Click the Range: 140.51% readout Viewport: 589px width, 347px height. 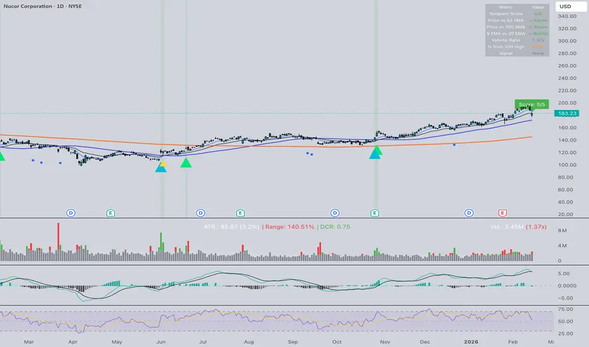(289, 227)
